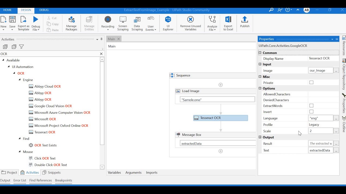Click the New file icon

pos(3,20)
